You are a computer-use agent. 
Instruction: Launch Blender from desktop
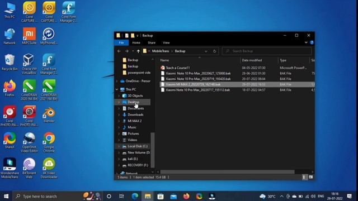tap(49, 115)
